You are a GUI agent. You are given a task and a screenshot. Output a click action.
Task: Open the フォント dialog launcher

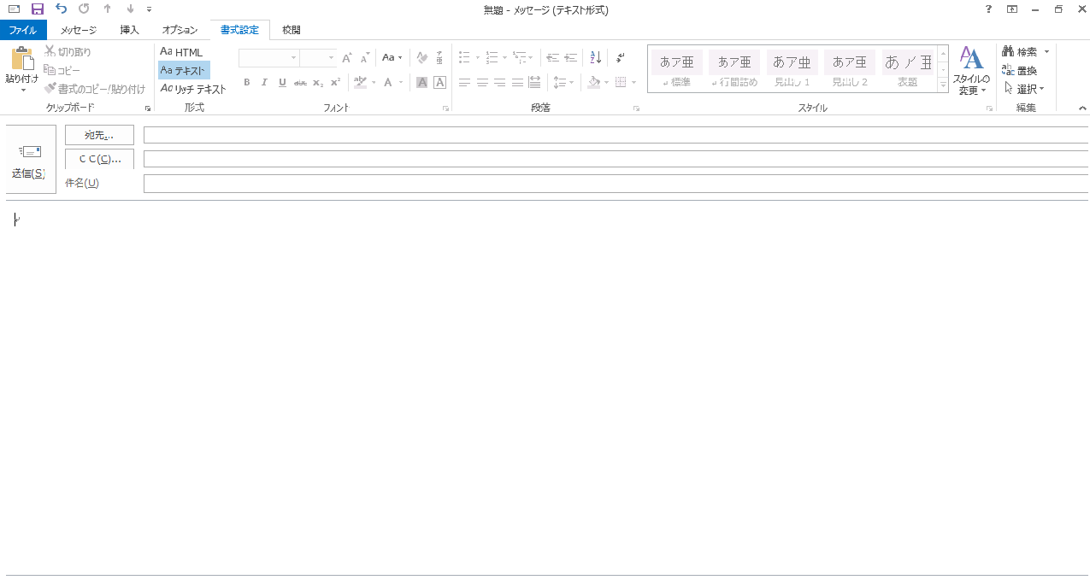coord(445,108)
